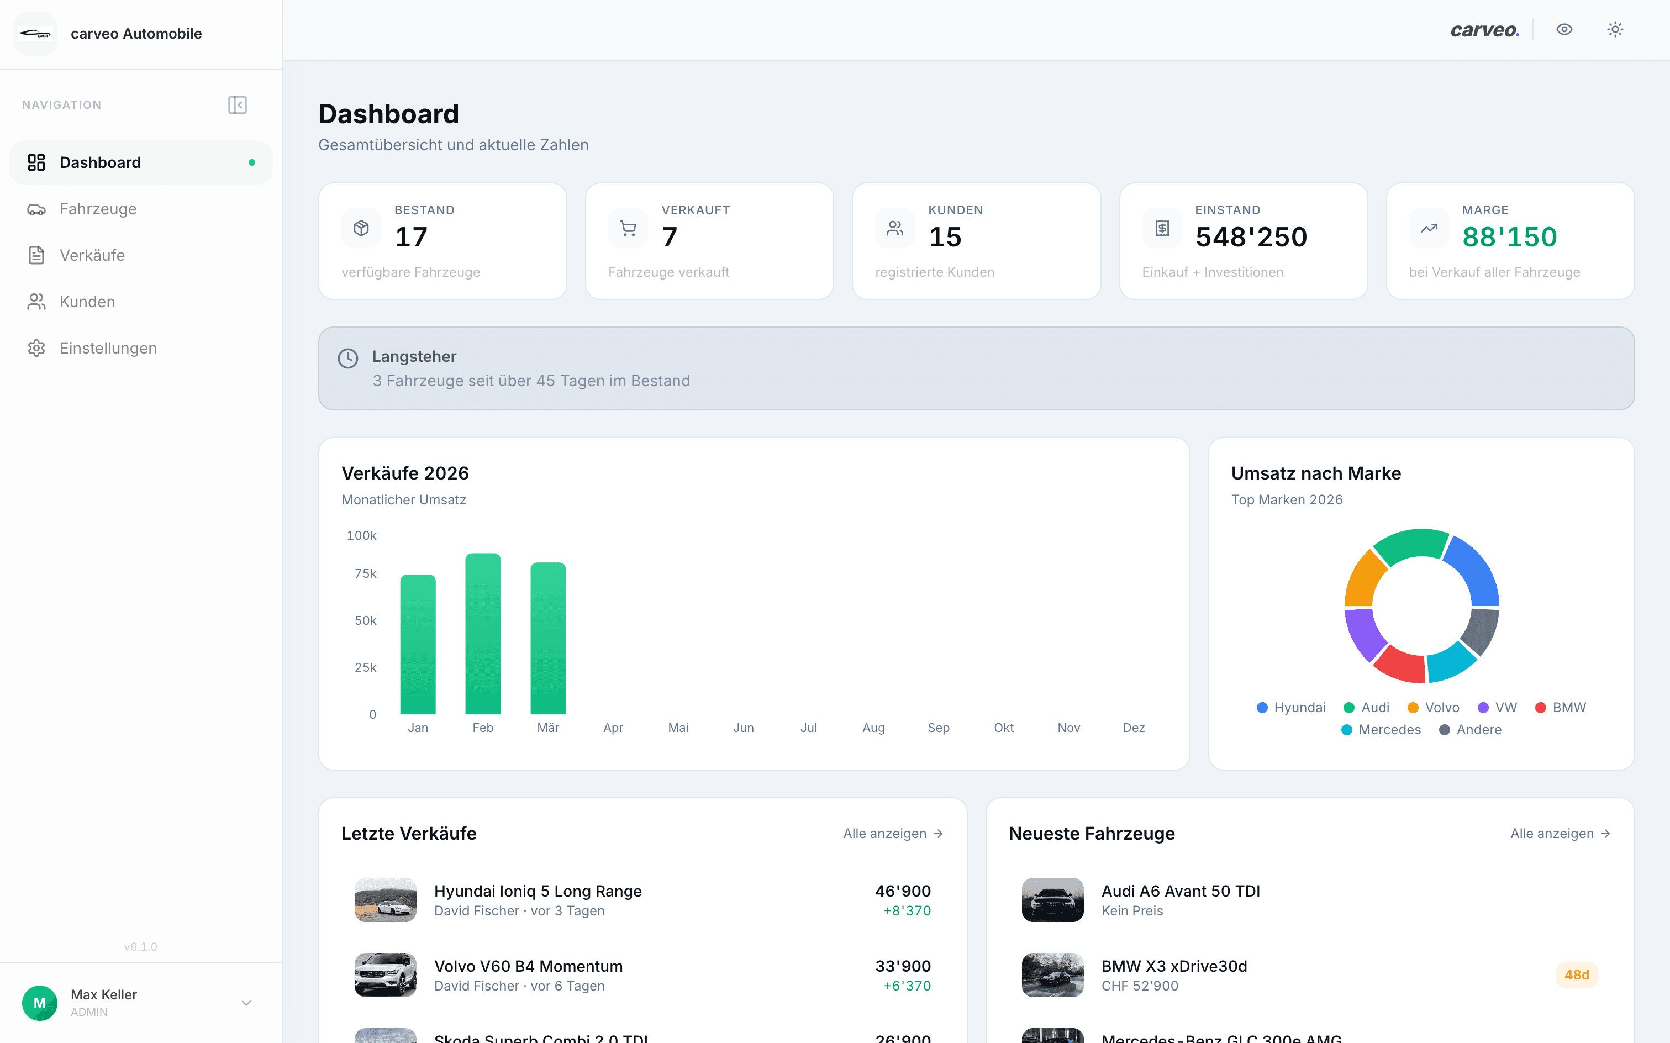
Task: Click the Andere legend entry
Action: [x=1470, y=730]
